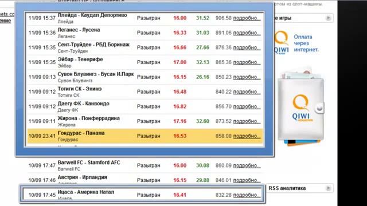Select match title Ицаса - Америка Натал
367x206 pixels.
[86, 192]
